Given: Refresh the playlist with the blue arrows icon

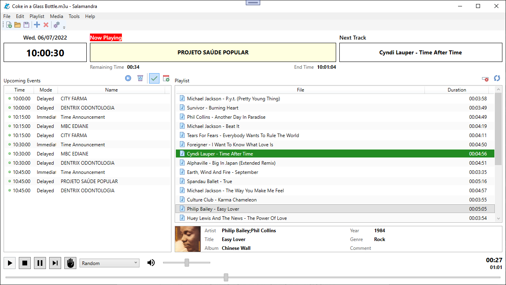Looking at the screenshot, I should tap(497, 78).
